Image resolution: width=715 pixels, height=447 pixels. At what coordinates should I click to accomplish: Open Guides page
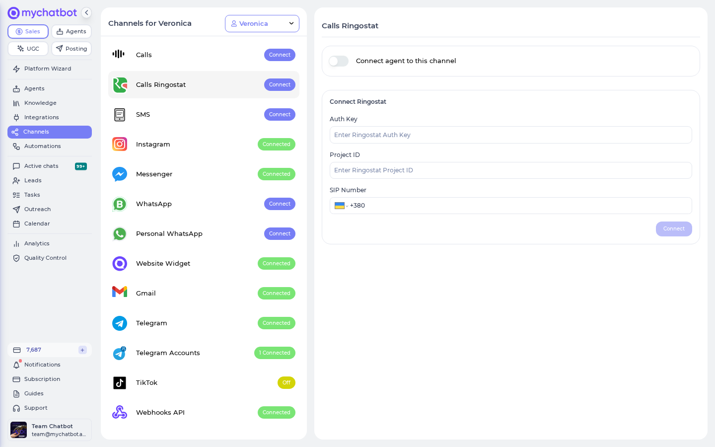pyautogui.click(x=50, y=393)
